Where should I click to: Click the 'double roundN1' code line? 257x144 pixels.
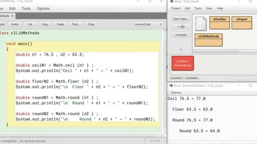coord(57,98)
